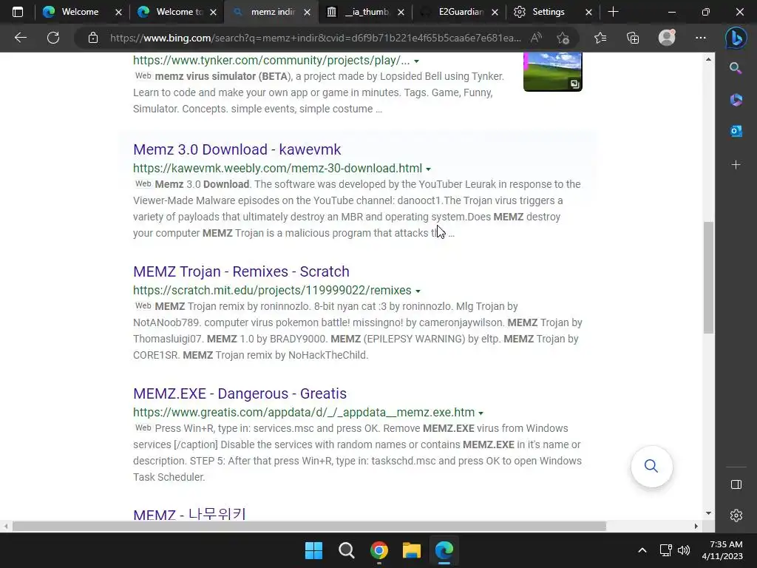The width and height of the screenshot is (757, 568).
Task: Expand scratch.mit.edu URL dropdown arrow
Action: click(x=418, y=291)
